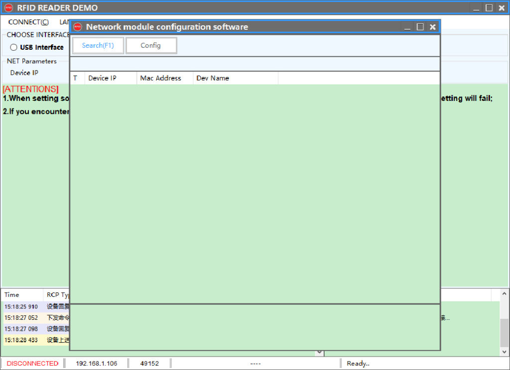Maximize the Network module configuration window

pos(420,27)
